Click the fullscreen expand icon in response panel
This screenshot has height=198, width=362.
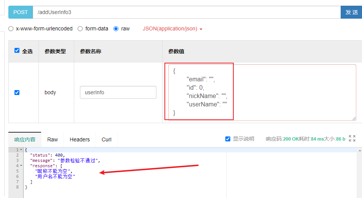(x=352, y=139)
